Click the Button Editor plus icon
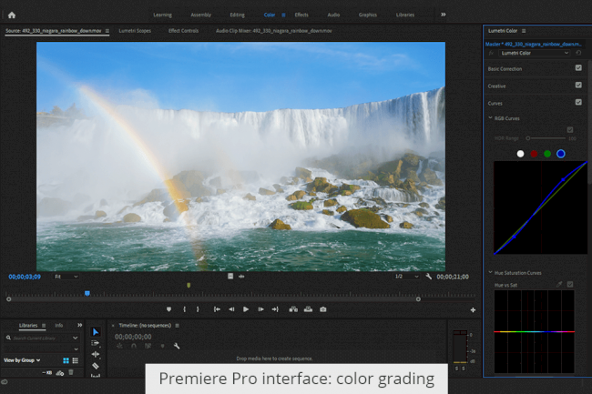This screenshot has width=592, height=394. click(473, 309)
